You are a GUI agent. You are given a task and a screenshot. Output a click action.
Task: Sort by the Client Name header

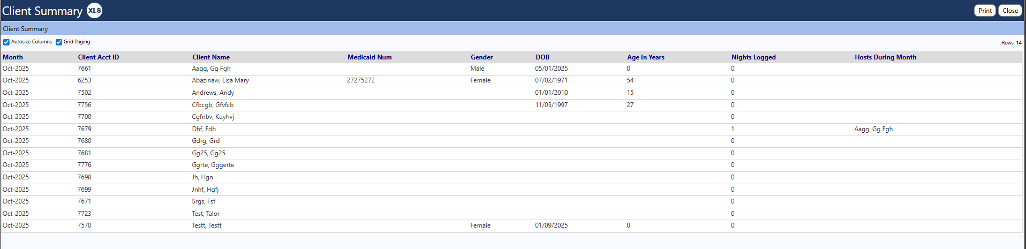point(211,57)
